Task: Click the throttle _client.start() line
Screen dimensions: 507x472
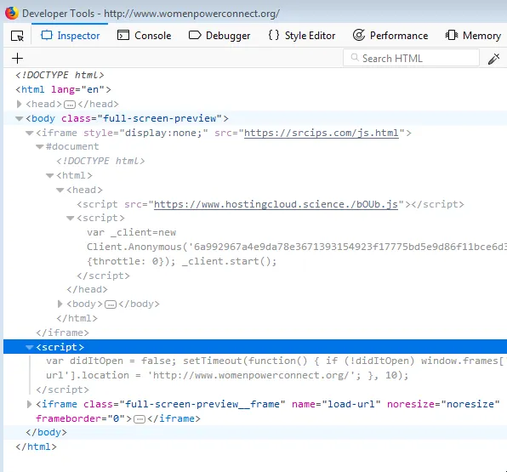Action: pos(182,261)
